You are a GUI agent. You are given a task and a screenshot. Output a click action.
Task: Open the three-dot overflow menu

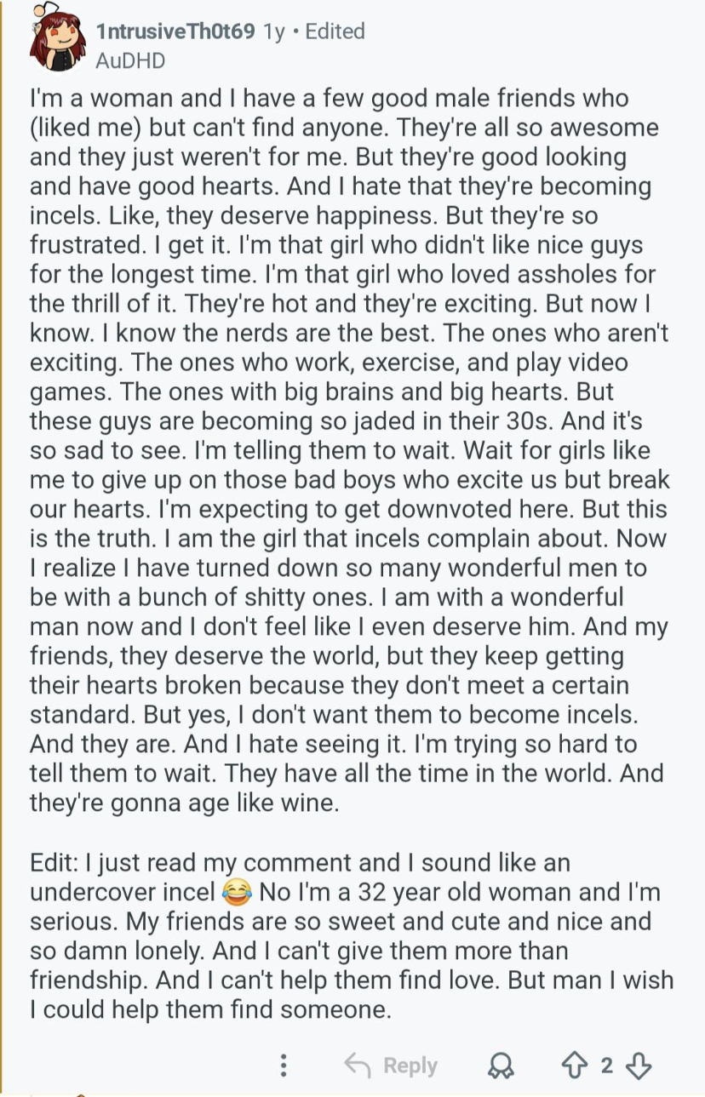click(x=284, y=1066)
